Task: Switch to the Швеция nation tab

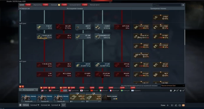Action: pyautogui.click(x=125, y=91)
